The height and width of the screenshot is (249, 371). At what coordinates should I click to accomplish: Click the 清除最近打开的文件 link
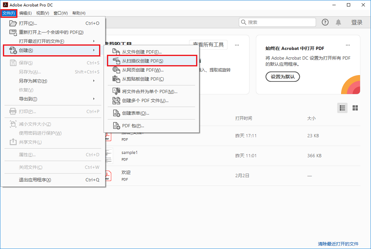[338, 244]
